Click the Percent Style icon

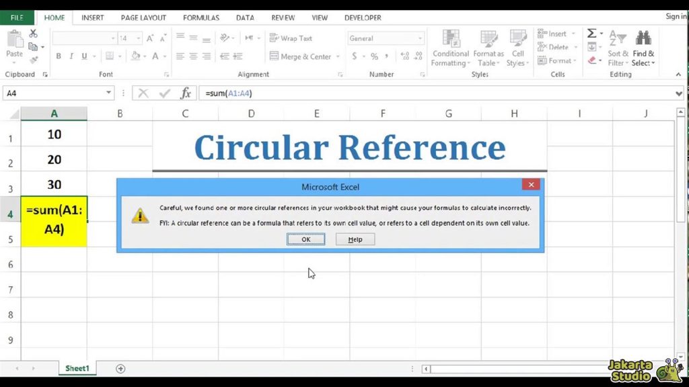pos(374,56)
